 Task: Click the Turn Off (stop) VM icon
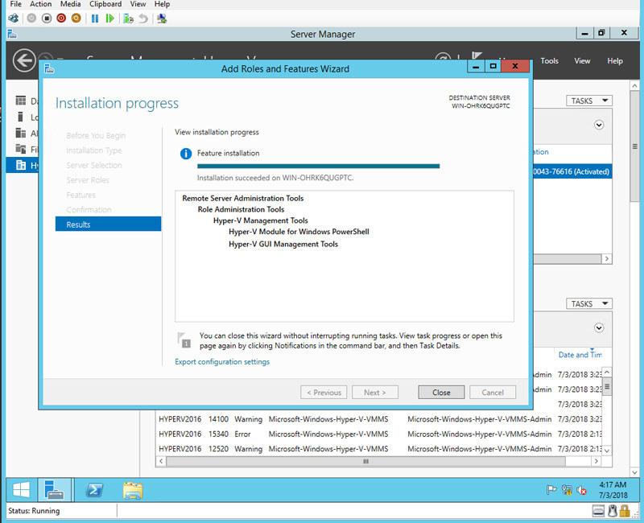pos(47,18)
